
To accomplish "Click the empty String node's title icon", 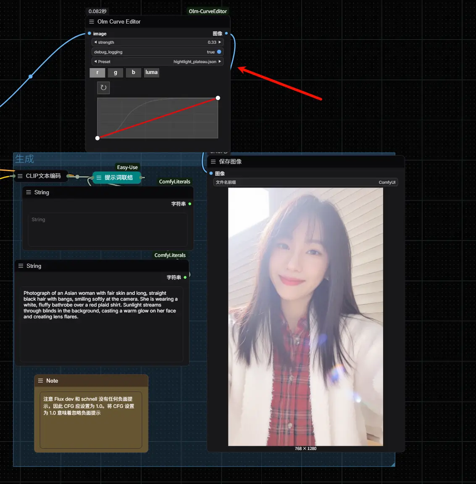I will [x=29, y=192].
